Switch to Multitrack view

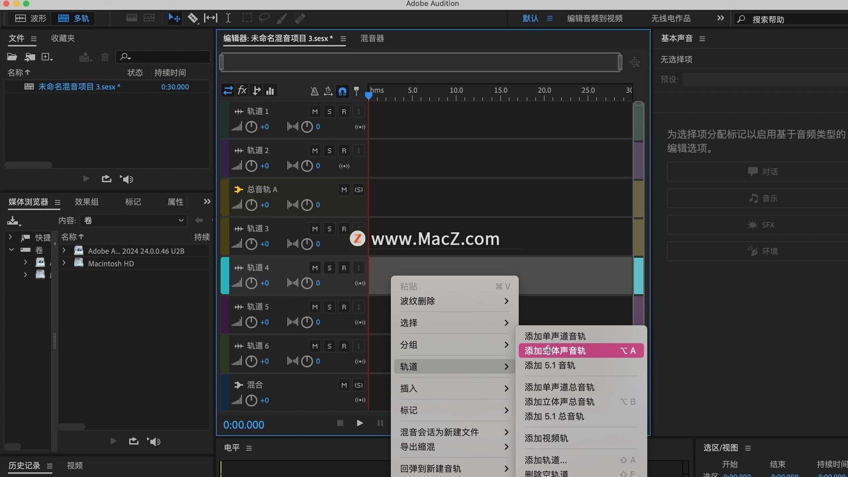73,18
